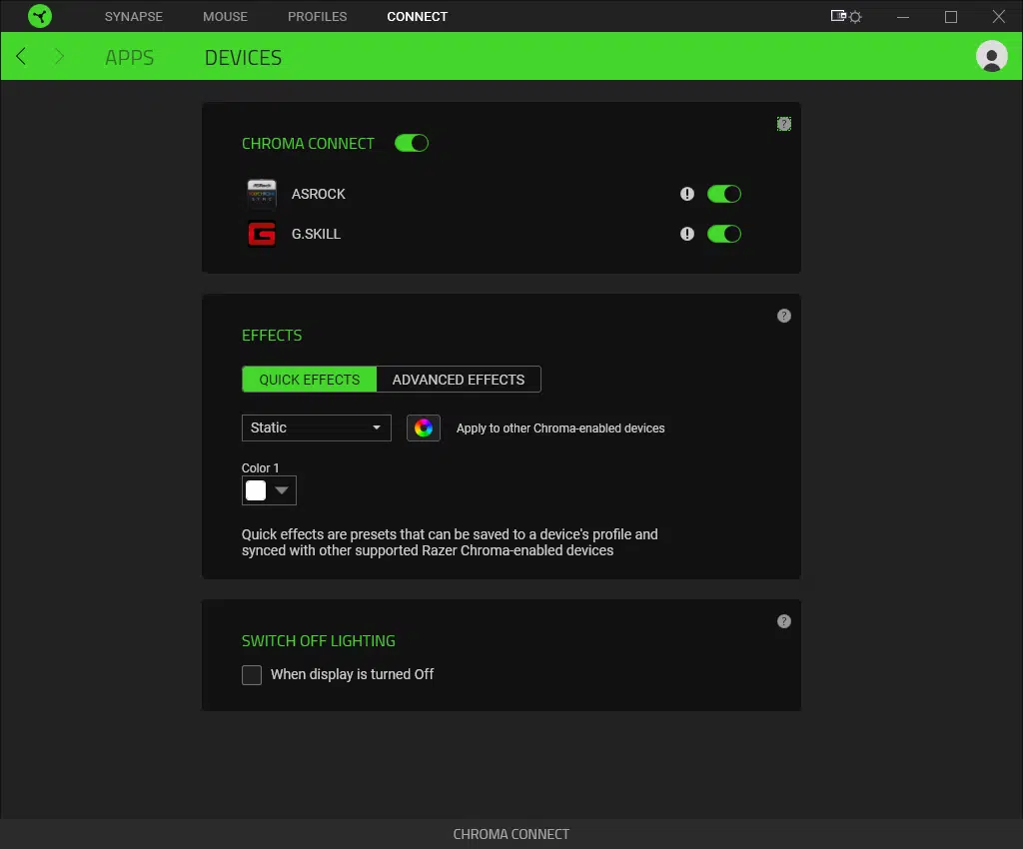Open the settings gear icon

(x=855, y=17)
